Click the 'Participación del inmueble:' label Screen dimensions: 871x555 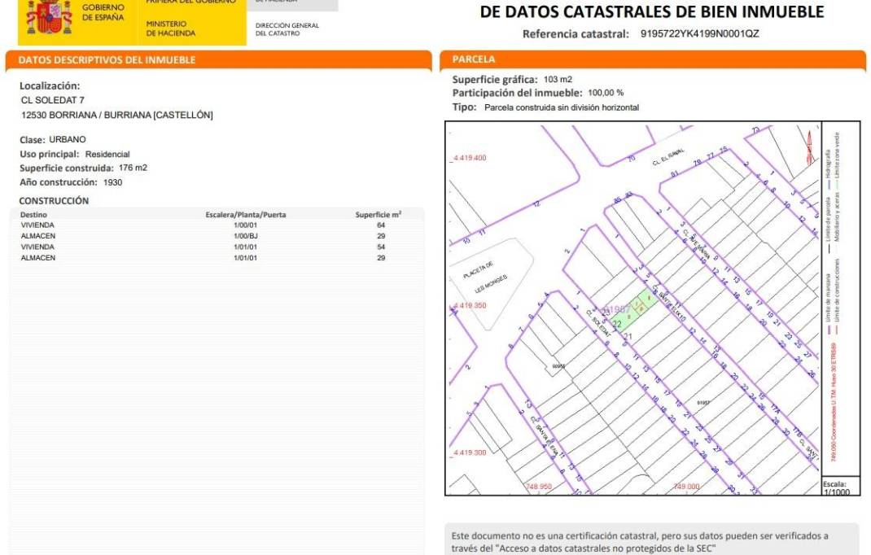click(x=517, y=93)
